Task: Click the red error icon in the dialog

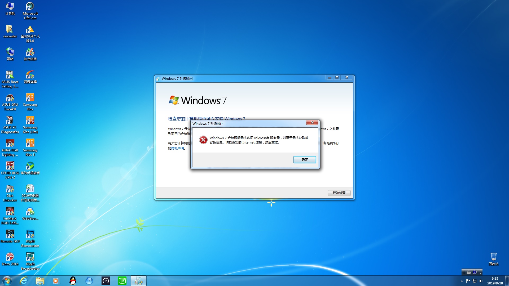Action: (203, 140)
